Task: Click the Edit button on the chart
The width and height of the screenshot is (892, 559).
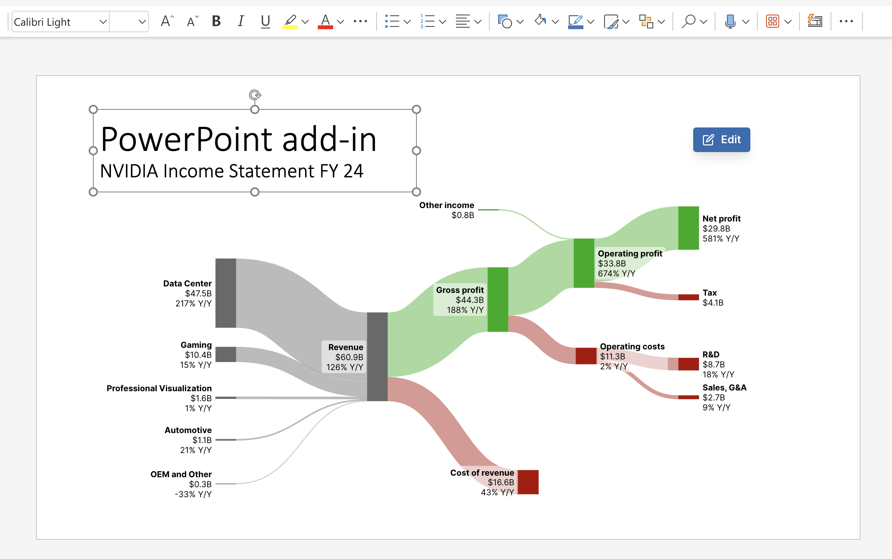Action: pyautogui.click(x=722, y=140)
